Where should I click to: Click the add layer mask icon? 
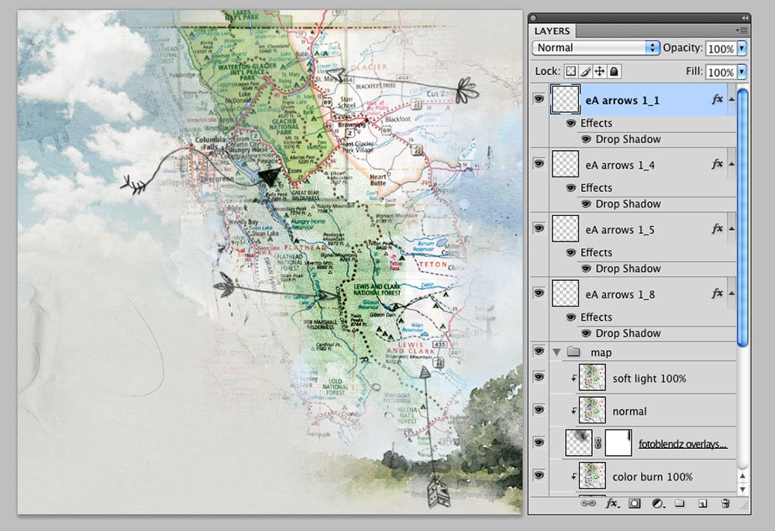pyautogui.click(x=635, y=503)
